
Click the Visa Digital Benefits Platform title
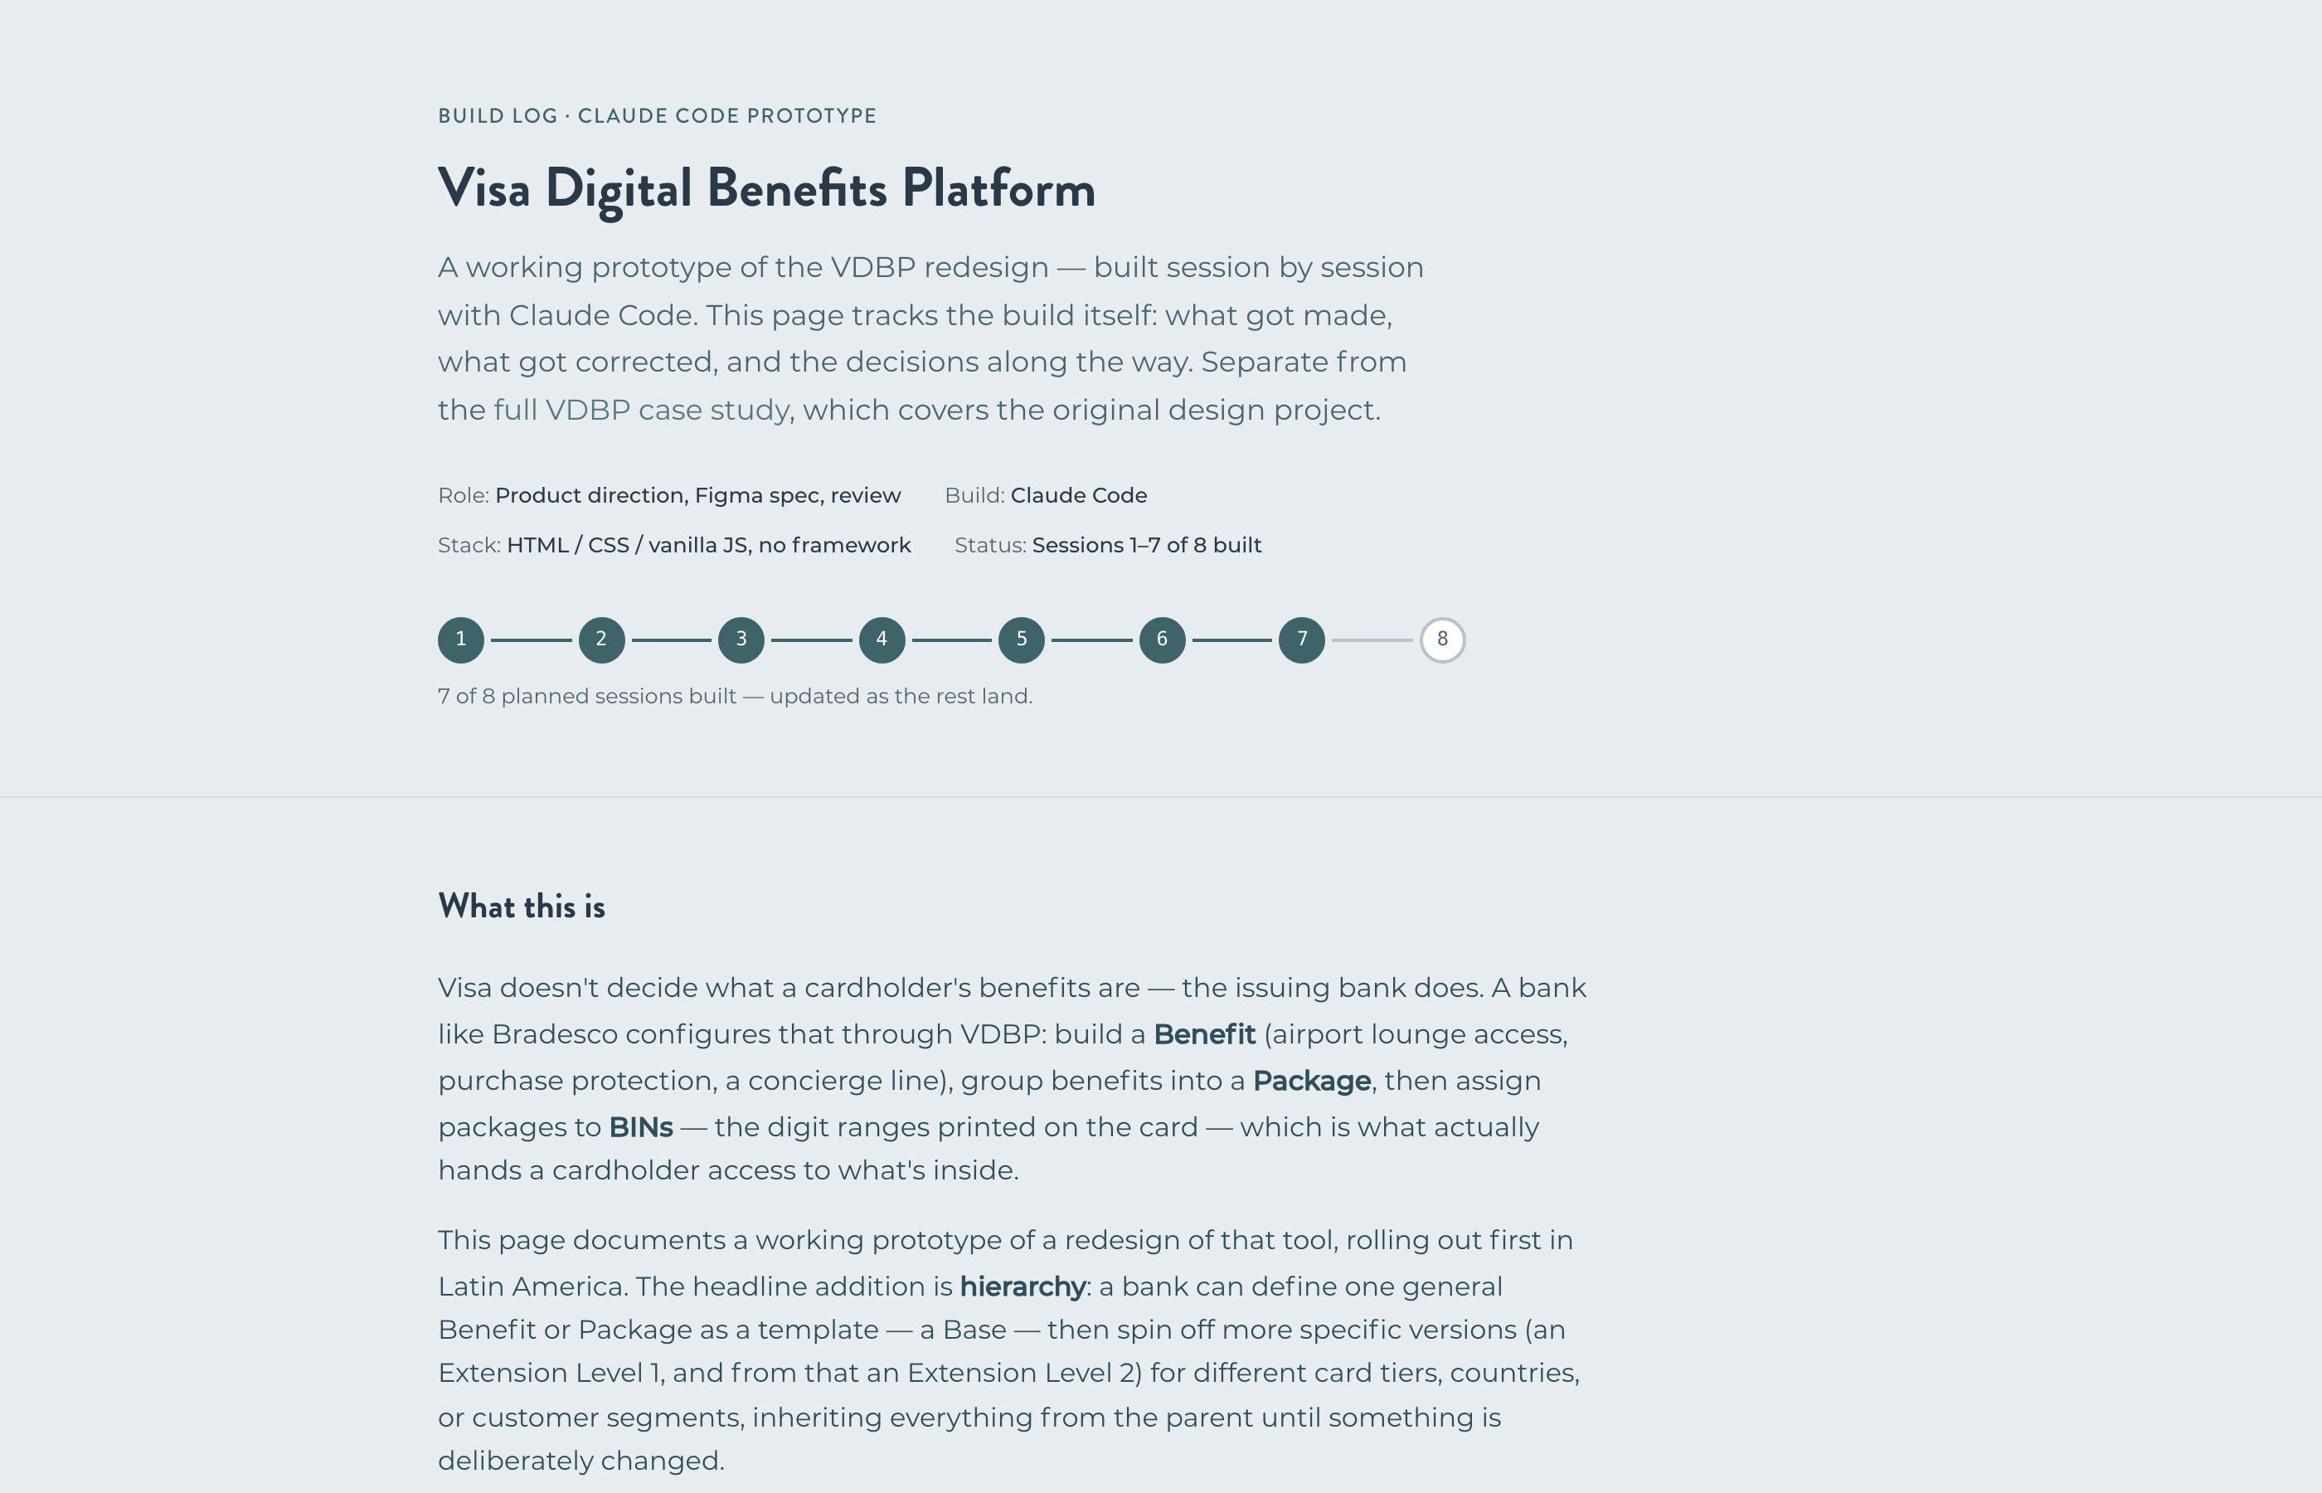click(x=766, y=189)
